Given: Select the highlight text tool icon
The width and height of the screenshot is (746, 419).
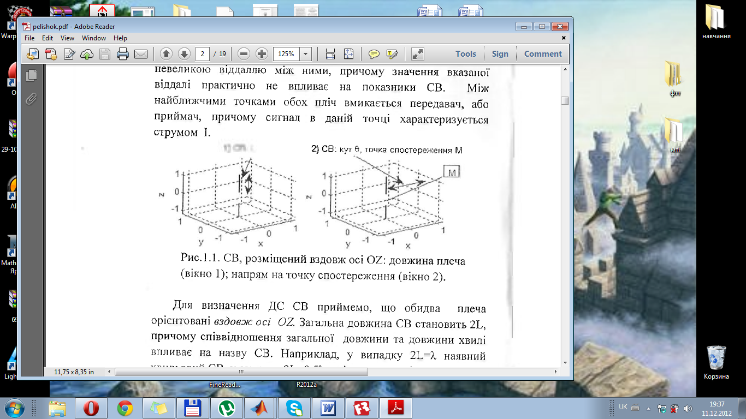Looking at the screenshot, I should [392, 54].
